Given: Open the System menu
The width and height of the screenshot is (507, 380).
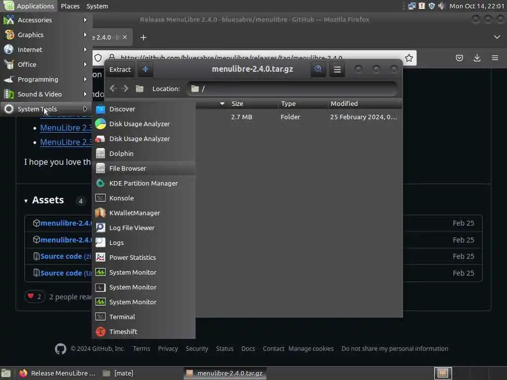Looking at the screenshot, I should tap(98, 6).
